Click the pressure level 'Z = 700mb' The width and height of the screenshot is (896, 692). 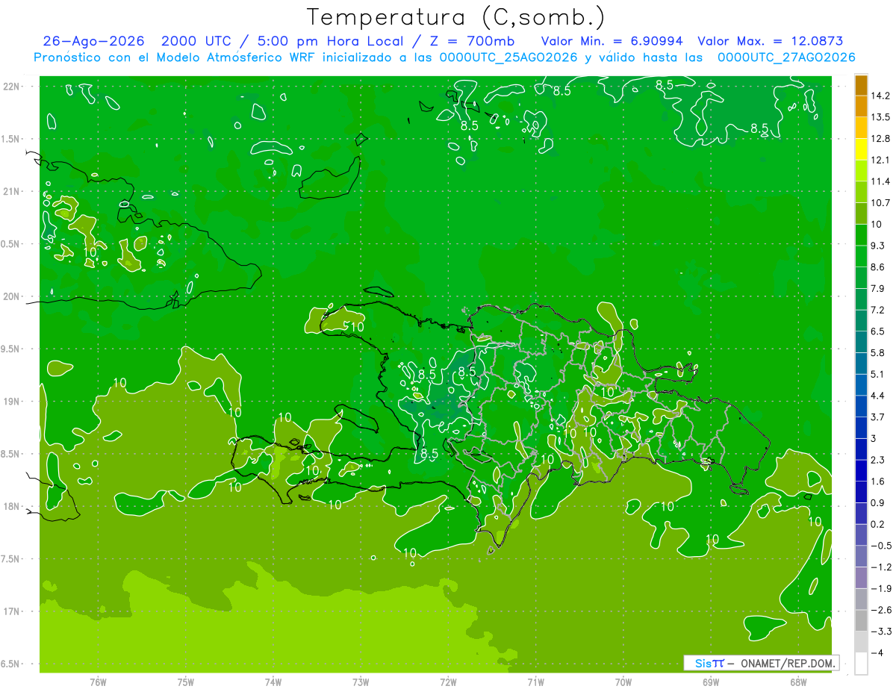[x=469, y=41]
